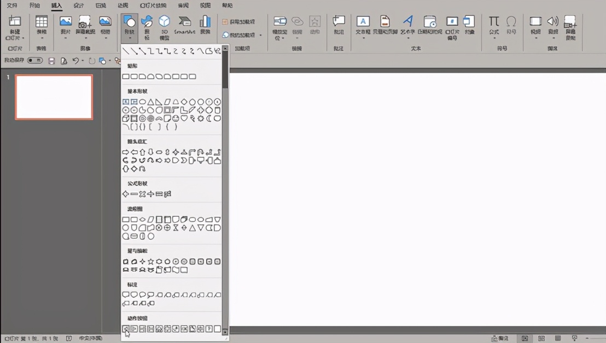This screenshot has width=606, height=343.
Task: Click the Photo Album icon
Action: pyautogui.click(x=105, y=21)
